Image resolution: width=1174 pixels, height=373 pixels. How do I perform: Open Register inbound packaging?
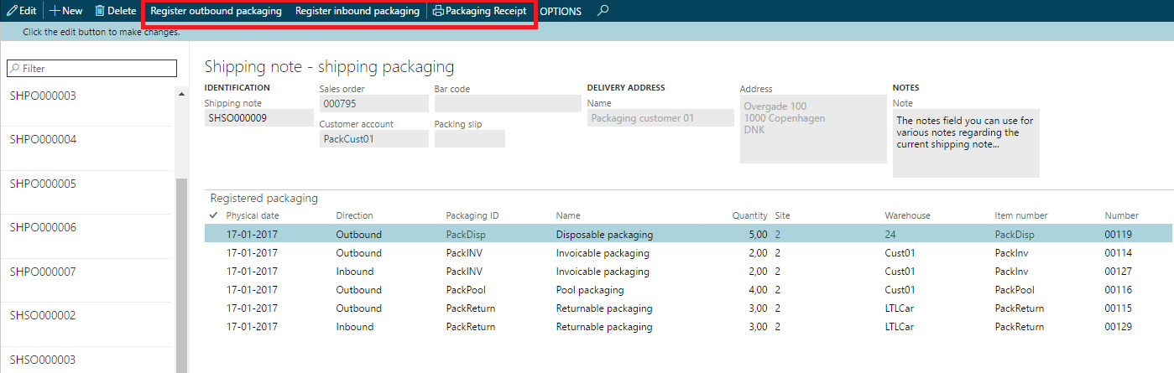[x=357, y=11]
